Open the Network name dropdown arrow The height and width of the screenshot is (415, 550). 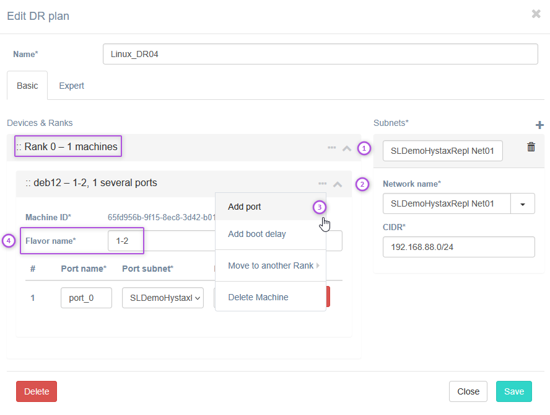(523, 203)
